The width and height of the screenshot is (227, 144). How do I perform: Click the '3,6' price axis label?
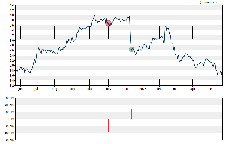12,25
